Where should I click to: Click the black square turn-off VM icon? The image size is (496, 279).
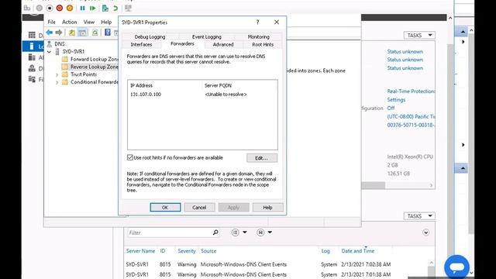pos(50,9)
